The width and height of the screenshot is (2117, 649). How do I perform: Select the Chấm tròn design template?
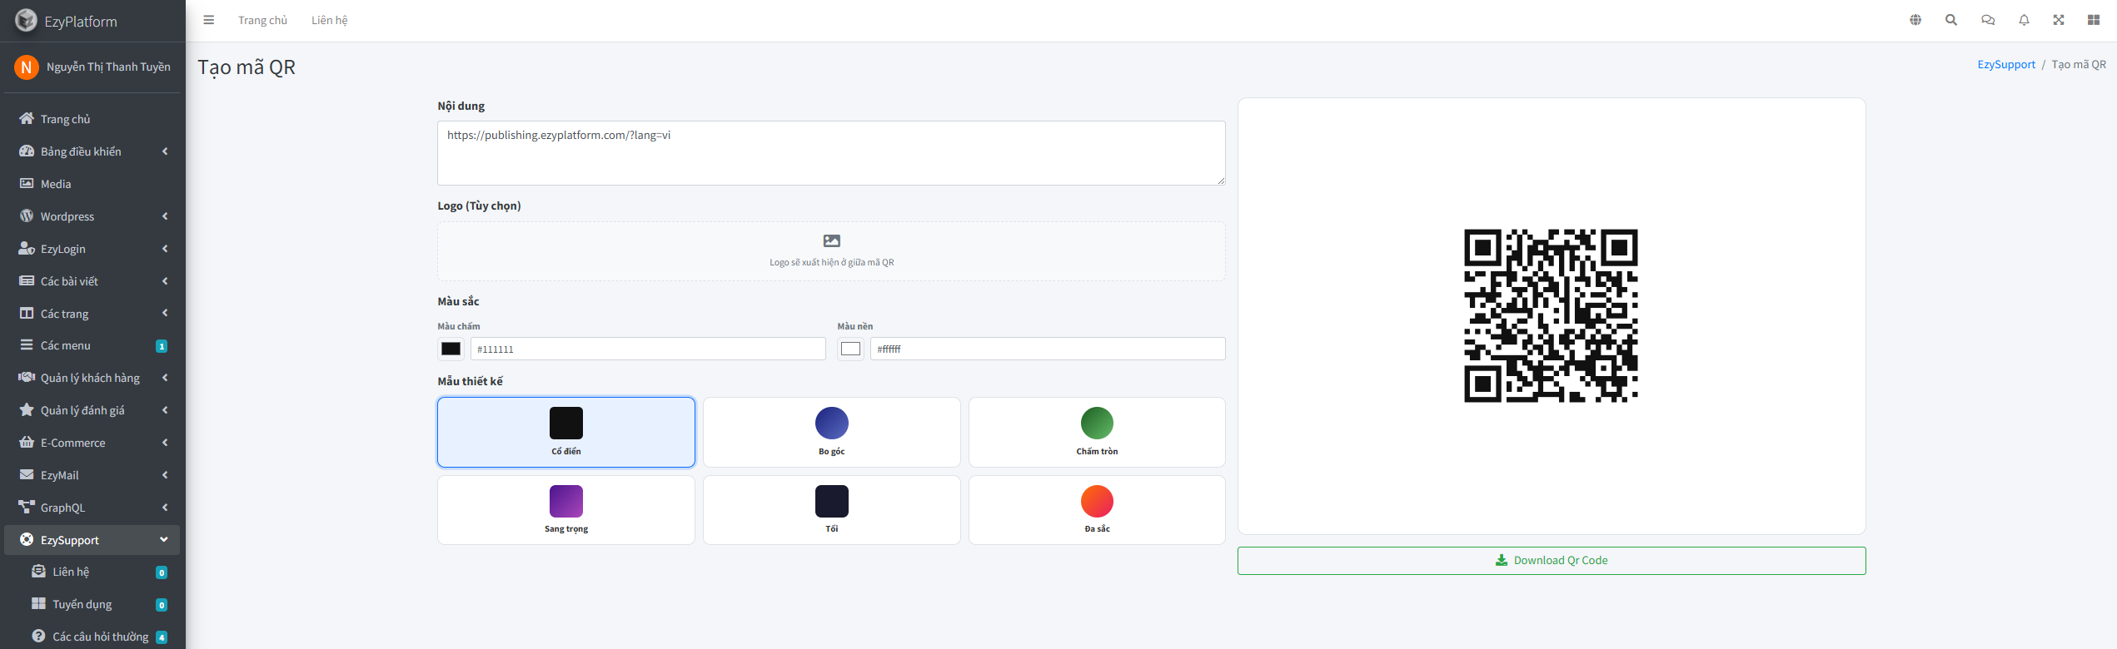pos(1097,432)
